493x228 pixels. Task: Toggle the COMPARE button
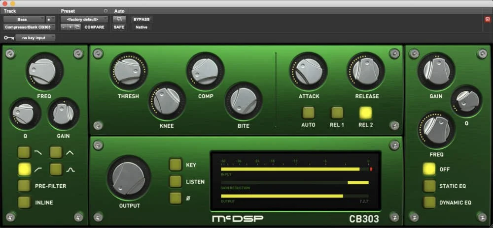tap(94, 27)
